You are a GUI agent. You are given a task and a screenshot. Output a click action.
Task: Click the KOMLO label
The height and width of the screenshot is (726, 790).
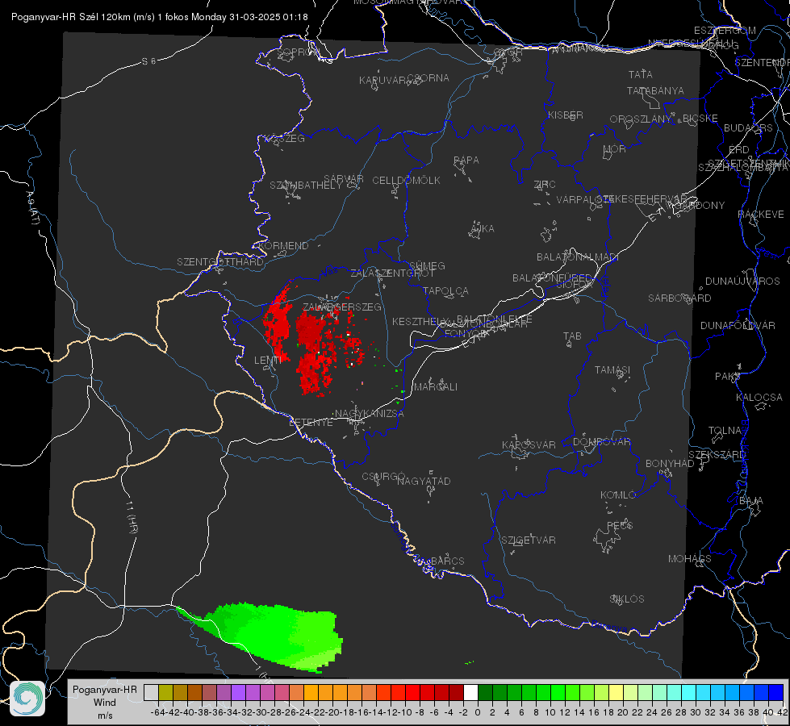(618, 495)
